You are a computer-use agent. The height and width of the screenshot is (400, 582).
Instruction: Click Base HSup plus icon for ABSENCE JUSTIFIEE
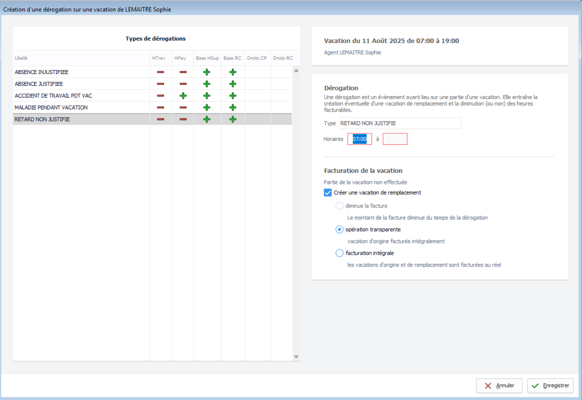(x=207, y=84)
